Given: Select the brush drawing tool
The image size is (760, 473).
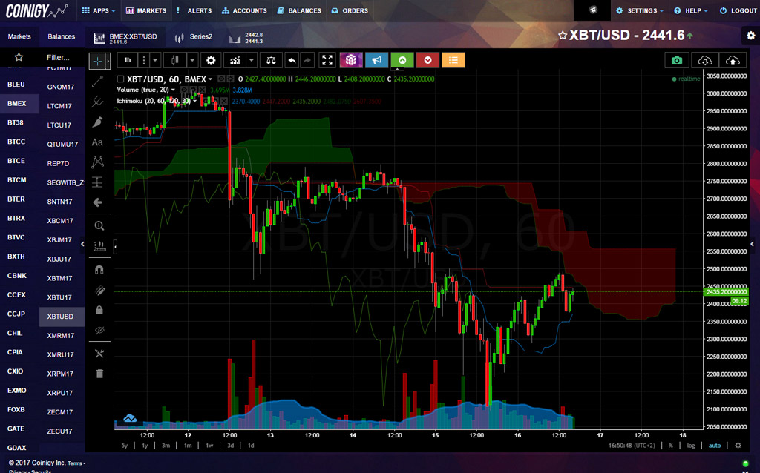Looking at the screenshot, I should (x=97, y=122).
